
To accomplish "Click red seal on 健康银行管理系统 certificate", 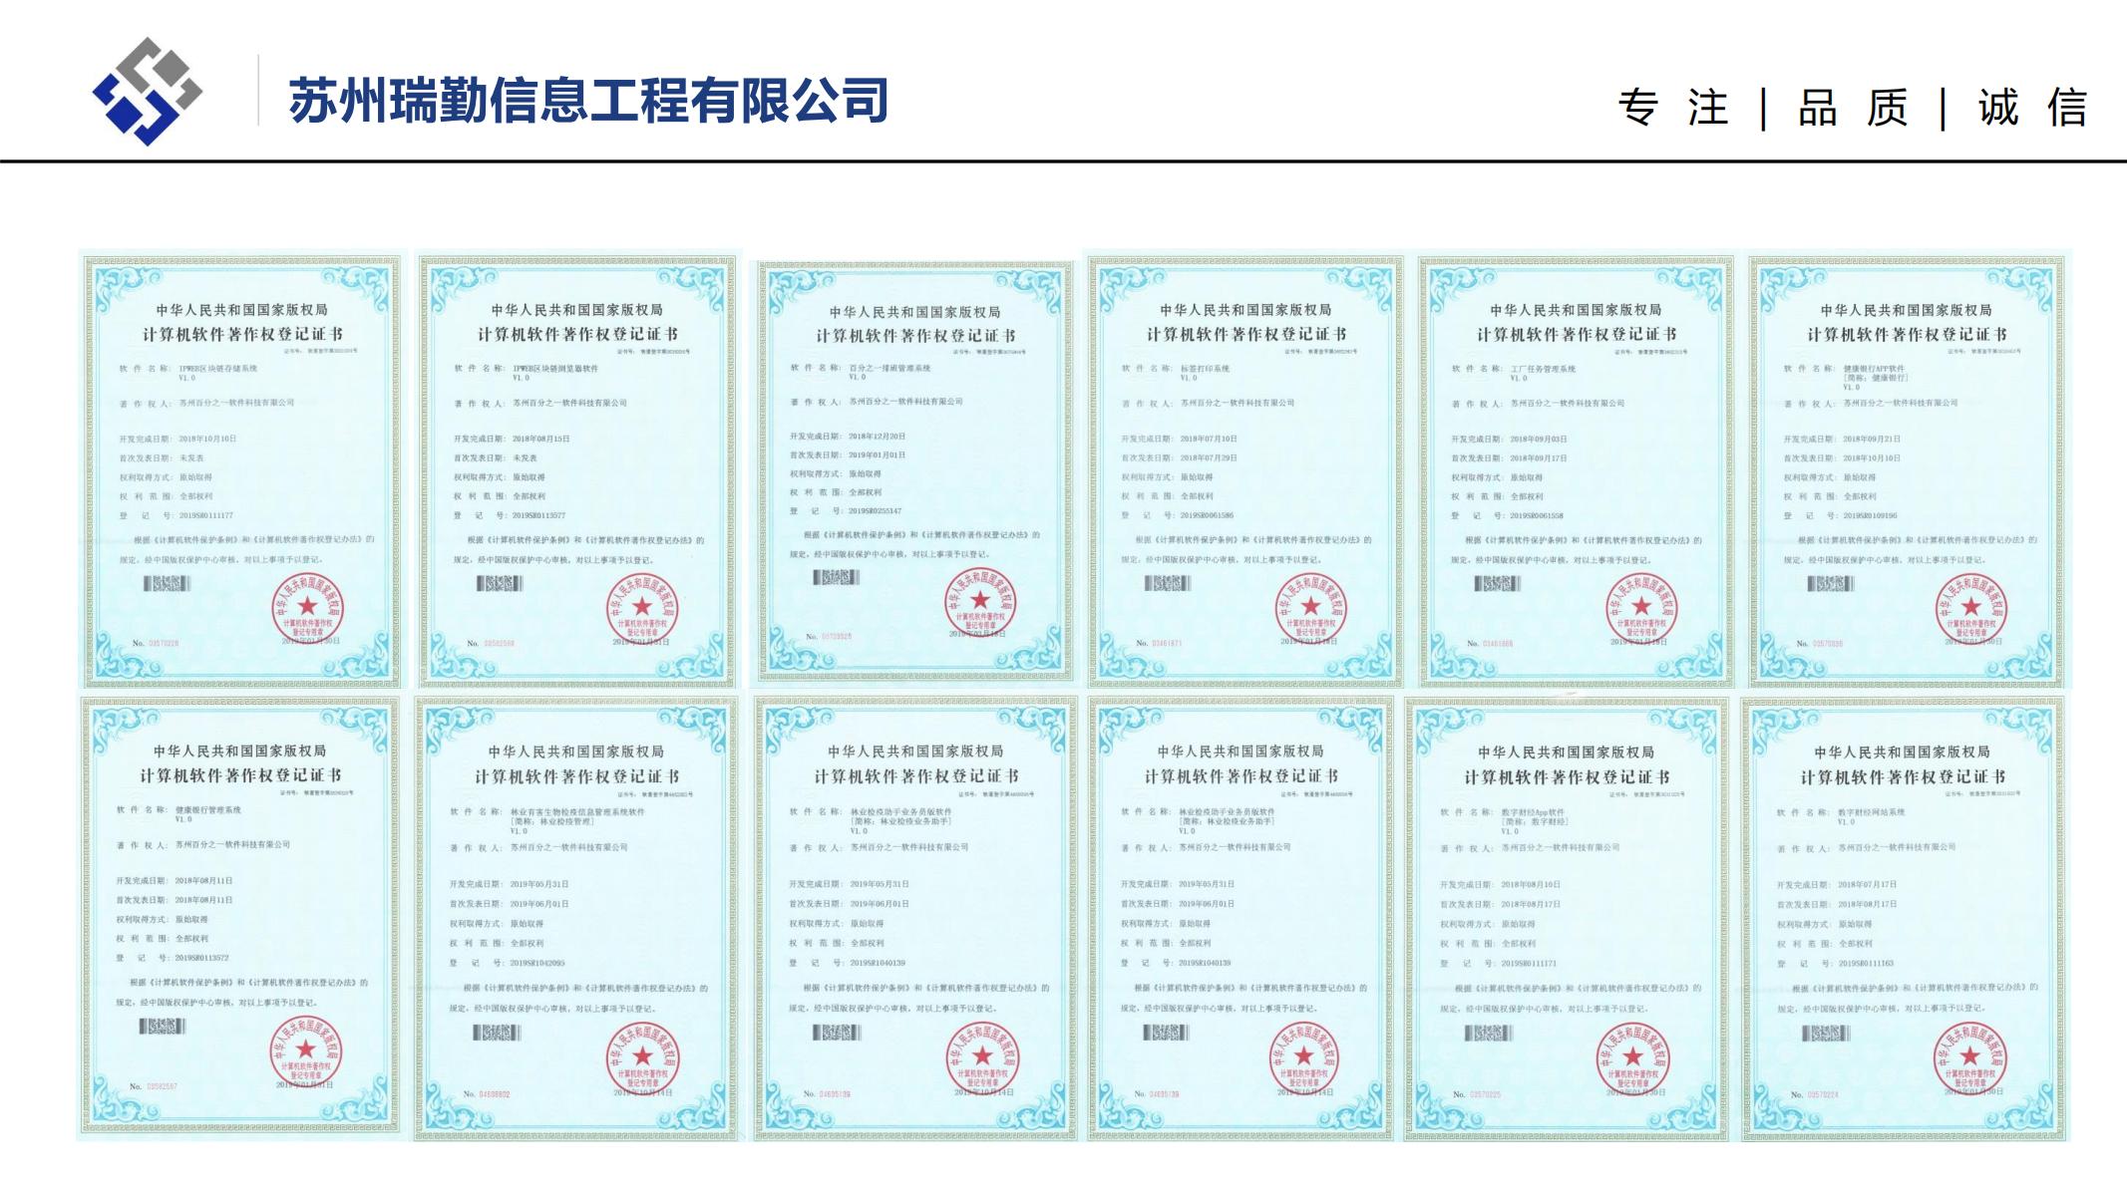I will tap(306, 1051).
